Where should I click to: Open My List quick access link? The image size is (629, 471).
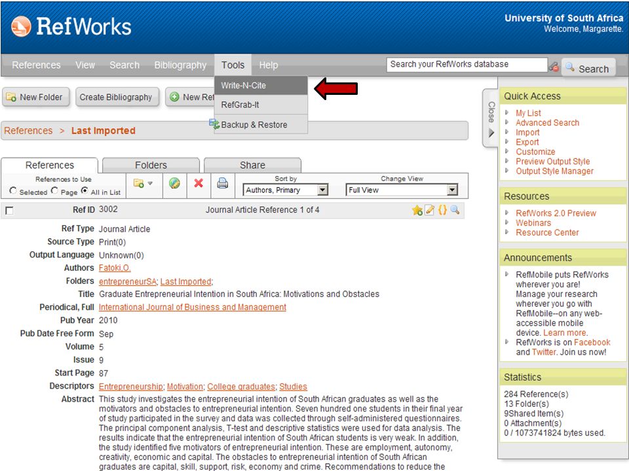pos(528,113)
